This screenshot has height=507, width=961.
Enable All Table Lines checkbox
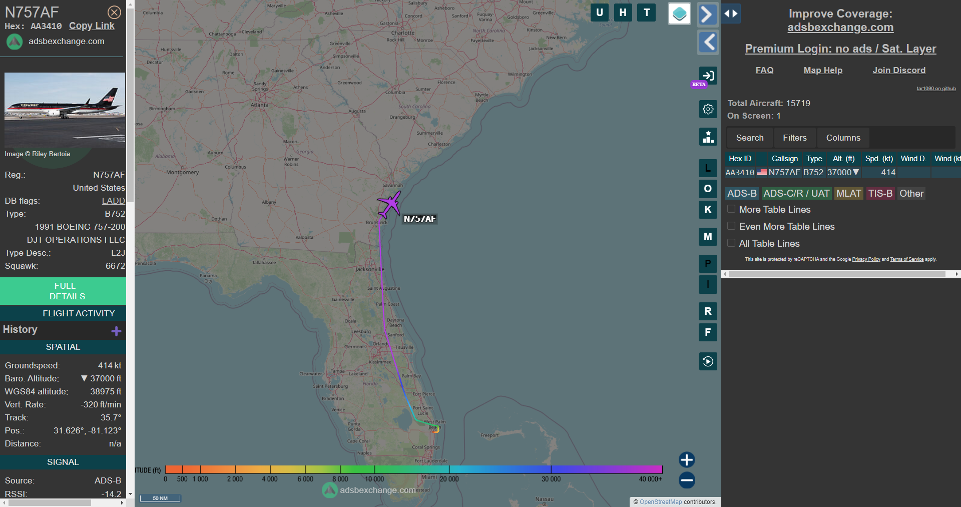(x=731, y=243)
